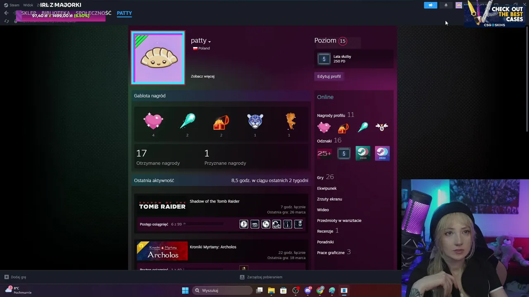Click the patty dumpling profile avatar

pos(158,58)
